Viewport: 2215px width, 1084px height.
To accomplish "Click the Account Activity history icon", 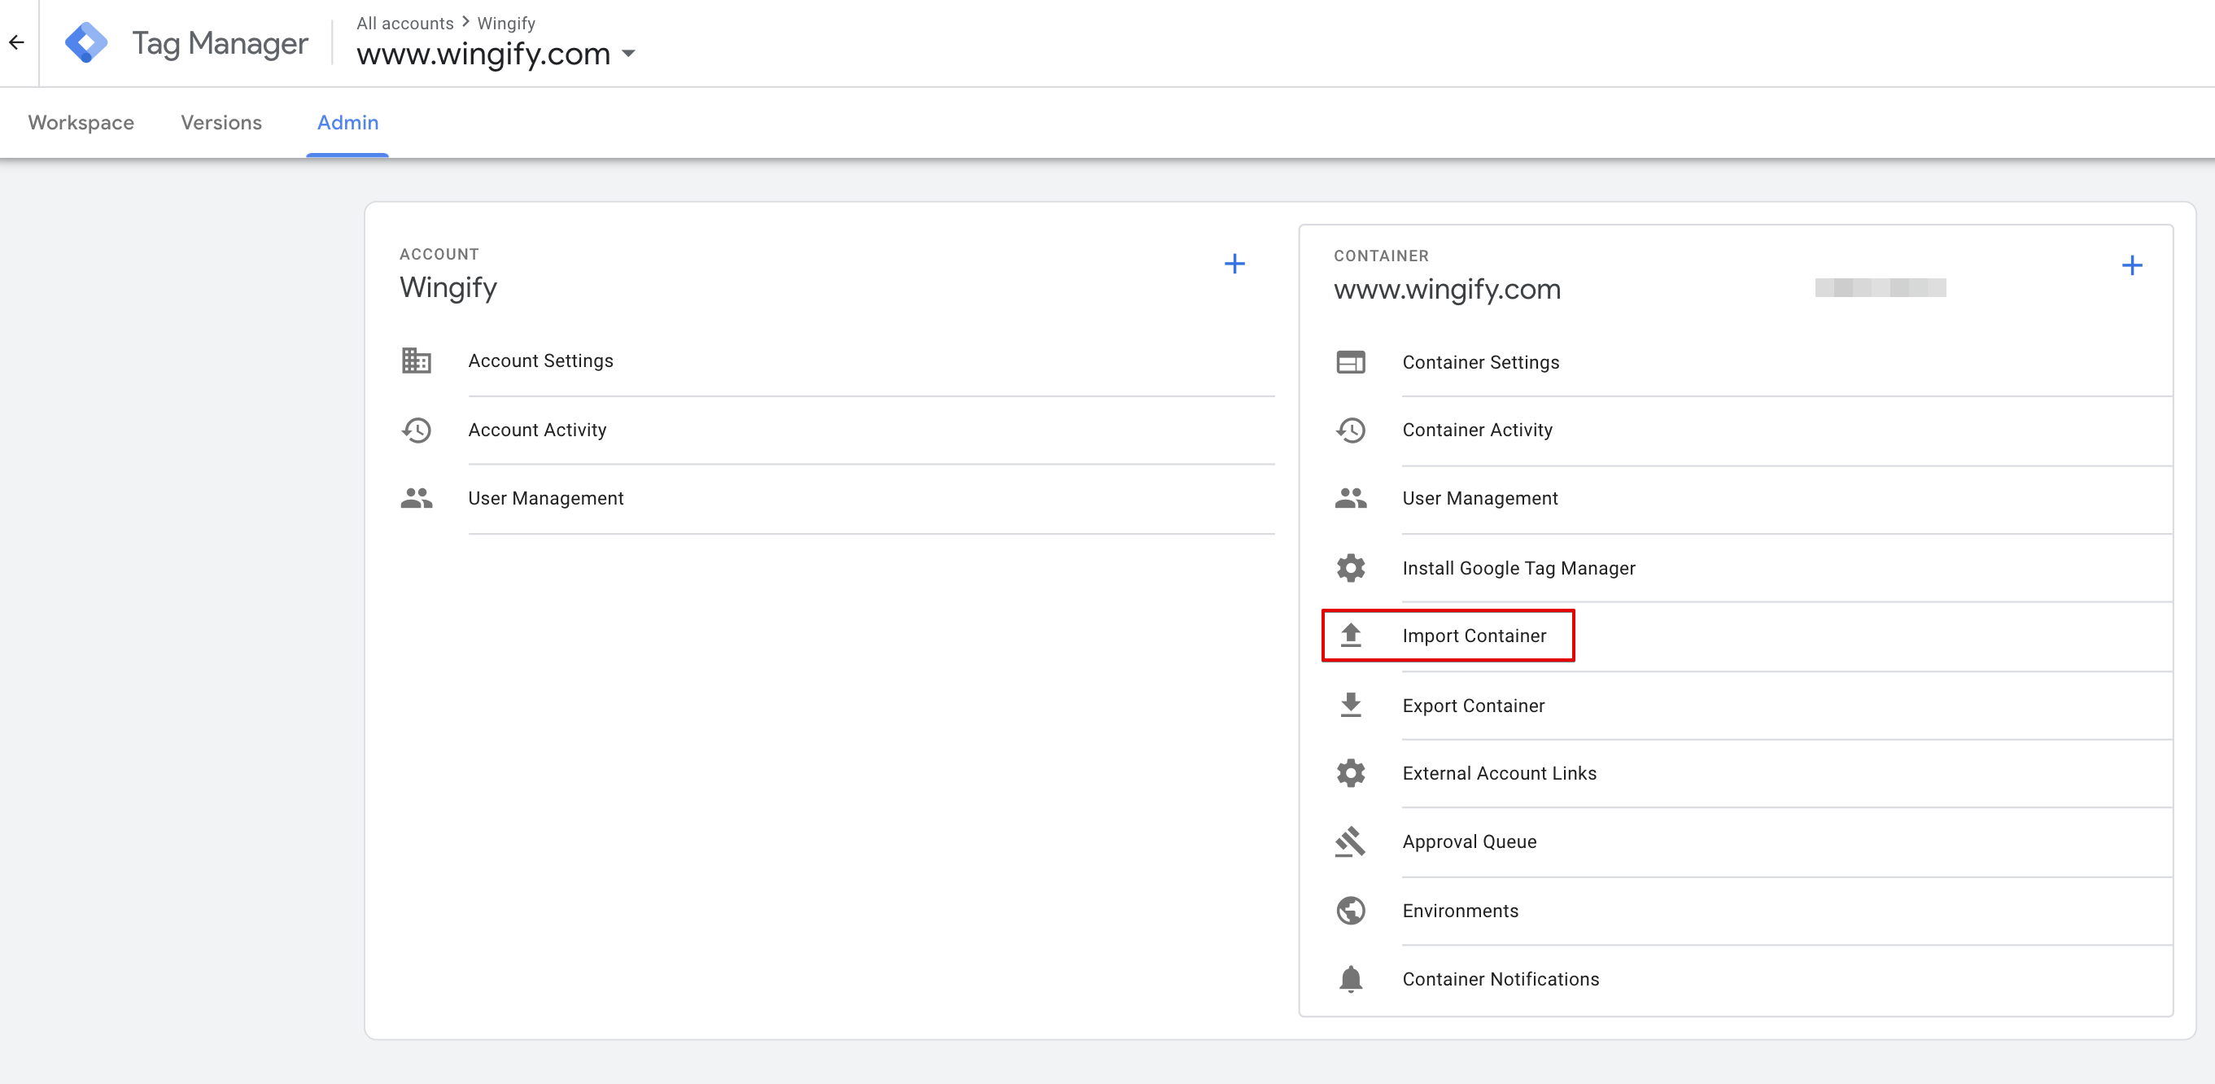I will coord(418,430).
